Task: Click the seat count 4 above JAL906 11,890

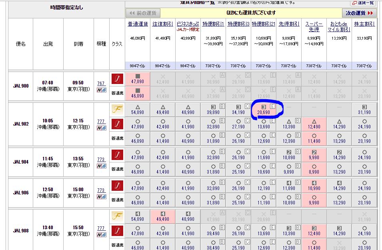Action: [289, 183]
